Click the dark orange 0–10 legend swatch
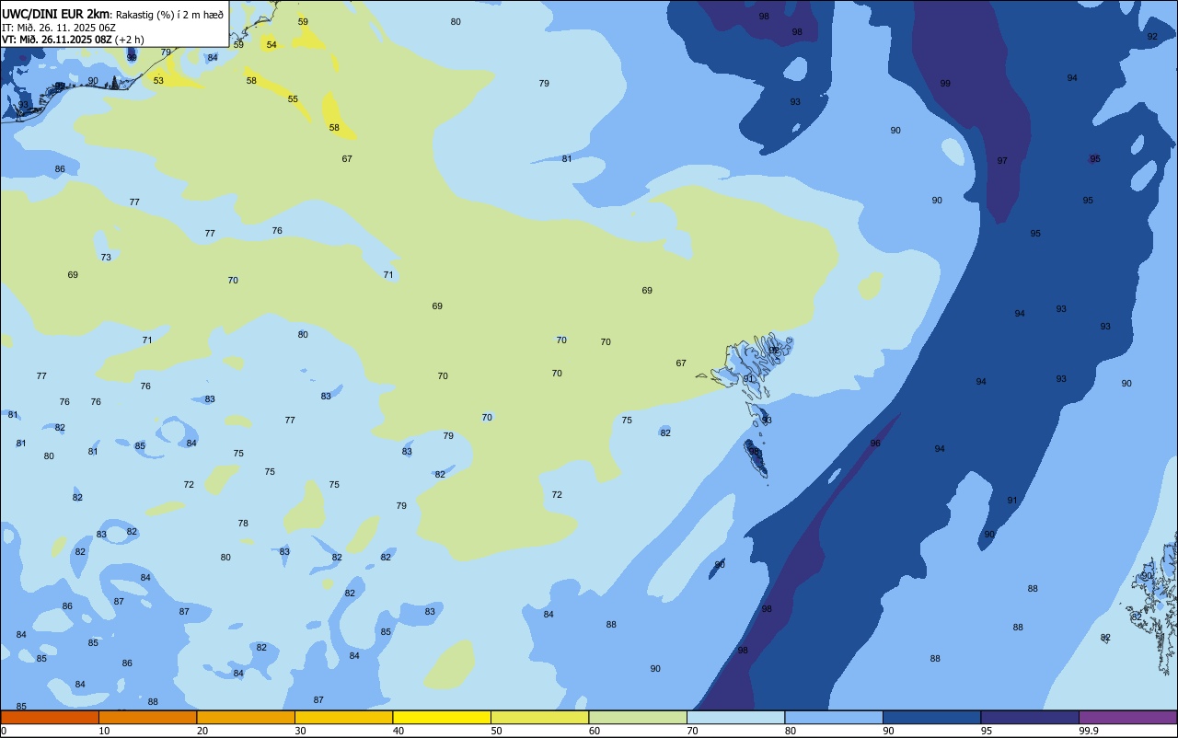The width and height of the screenshot is (1178, 738). tap(50, 717)
